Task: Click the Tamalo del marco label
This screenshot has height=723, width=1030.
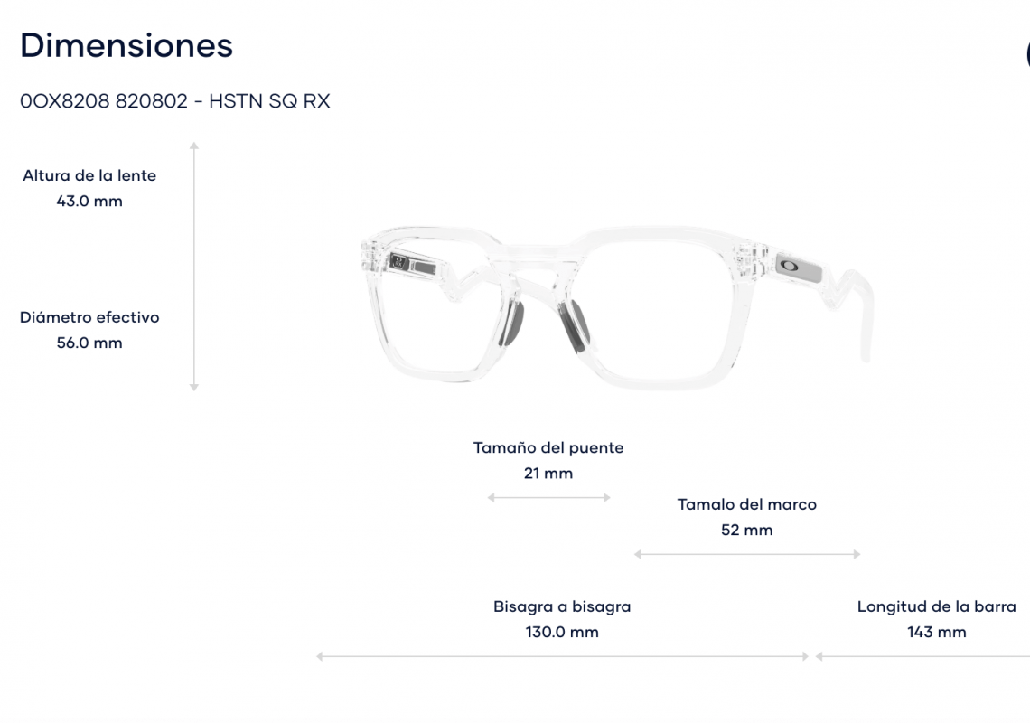Action: click(x=747, y=504)
